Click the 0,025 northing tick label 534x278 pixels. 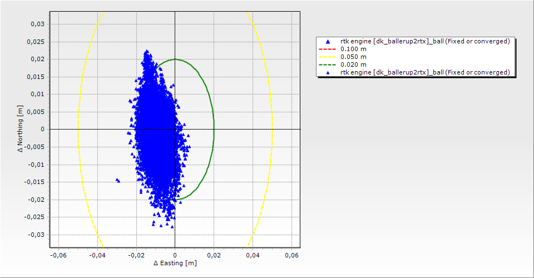click(x=36, y=42)
